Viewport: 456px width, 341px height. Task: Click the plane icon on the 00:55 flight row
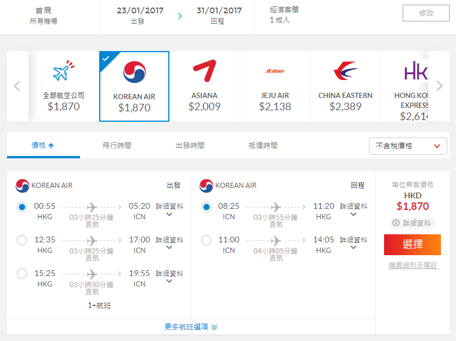point(92,207)
